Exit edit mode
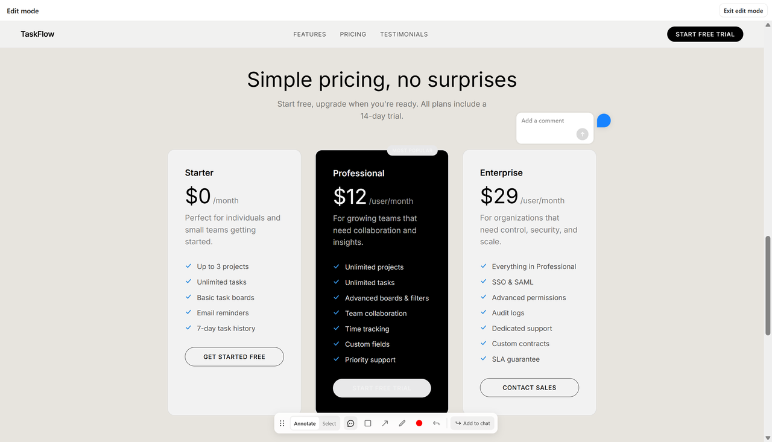The height and width of the screenshot is (442, 772). click(743, 11)
